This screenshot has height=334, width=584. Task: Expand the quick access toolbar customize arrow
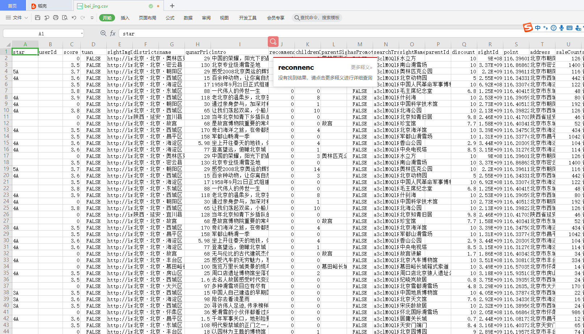(92, 18)
